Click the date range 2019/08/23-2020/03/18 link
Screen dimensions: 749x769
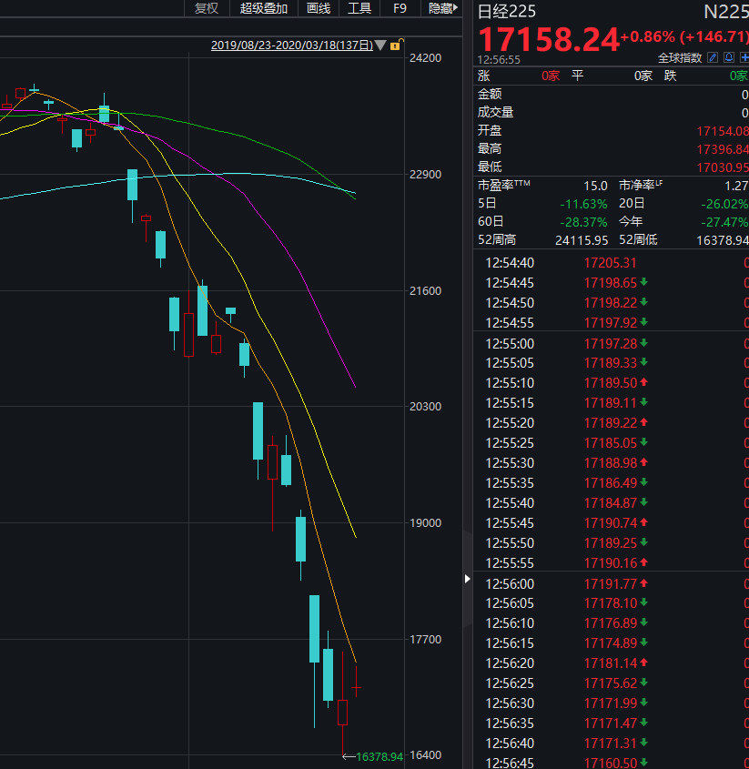292,46
